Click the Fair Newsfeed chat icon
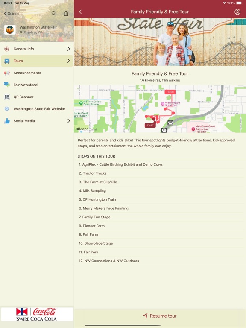The width and height of the screenshot is (246, 328). point(7,85)
